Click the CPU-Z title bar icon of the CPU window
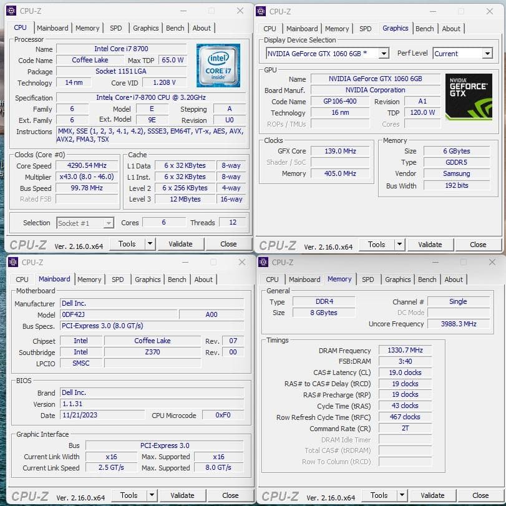Screen dimensions: 506x506 (12, 11)
